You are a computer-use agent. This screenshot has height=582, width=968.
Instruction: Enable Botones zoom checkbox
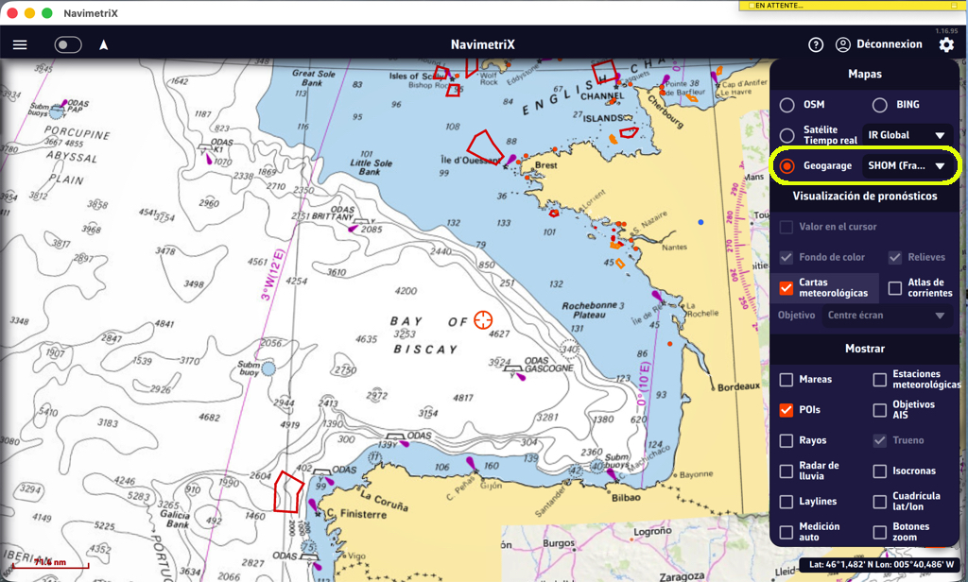[880, 532]
